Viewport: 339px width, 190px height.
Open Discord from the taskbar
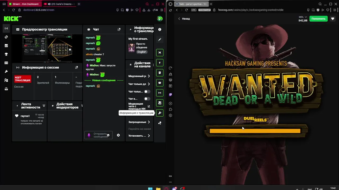pyautogui.click(x=174, y=189)
